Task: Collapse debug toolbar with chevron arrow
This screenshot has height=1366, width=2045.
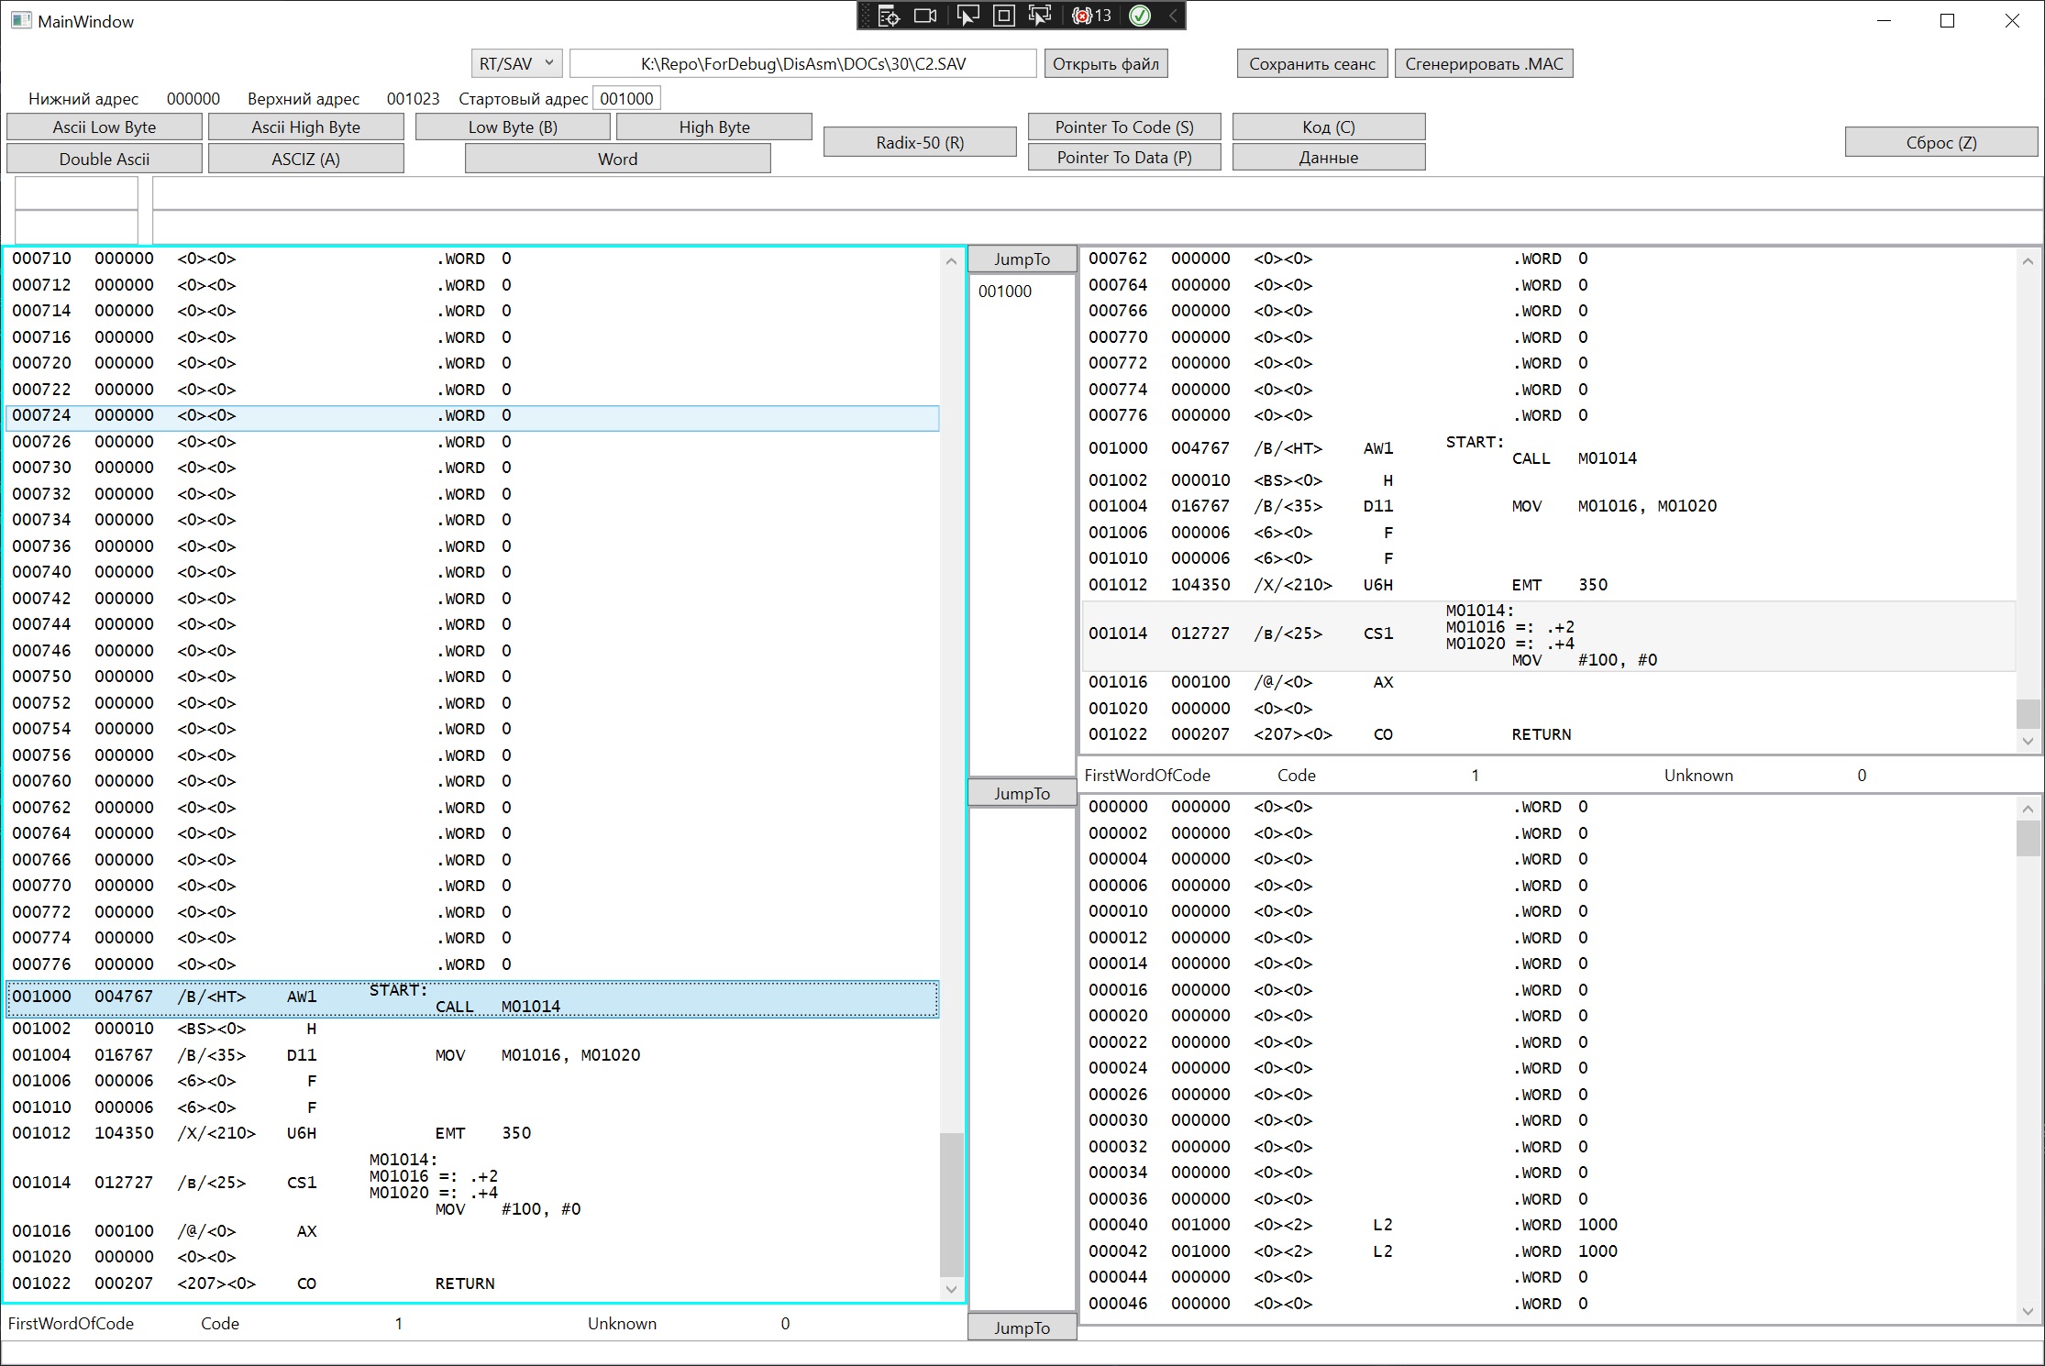Action: [x=1173, y=16]
